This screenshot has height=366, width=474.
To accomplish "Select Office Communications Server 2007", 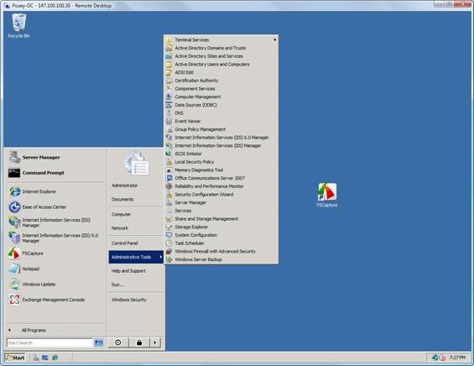I will pos(221,178).
